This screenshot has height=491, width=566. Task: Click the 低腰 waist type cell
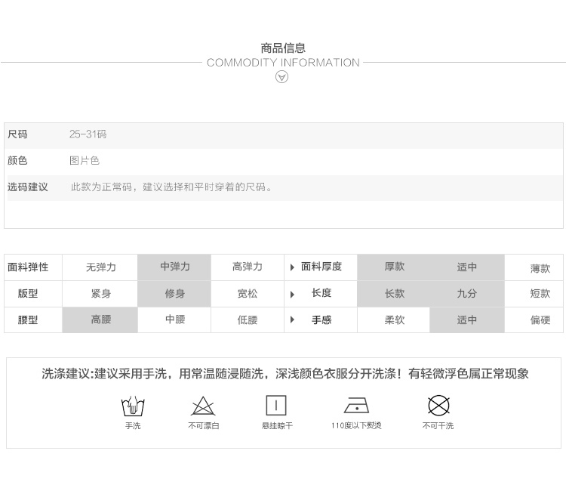[x=248, y=320]
